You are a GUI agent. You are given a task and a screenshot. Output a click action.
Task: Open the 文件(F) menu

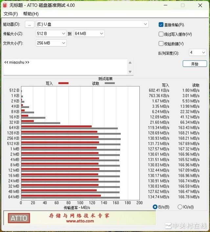[10, 14]
